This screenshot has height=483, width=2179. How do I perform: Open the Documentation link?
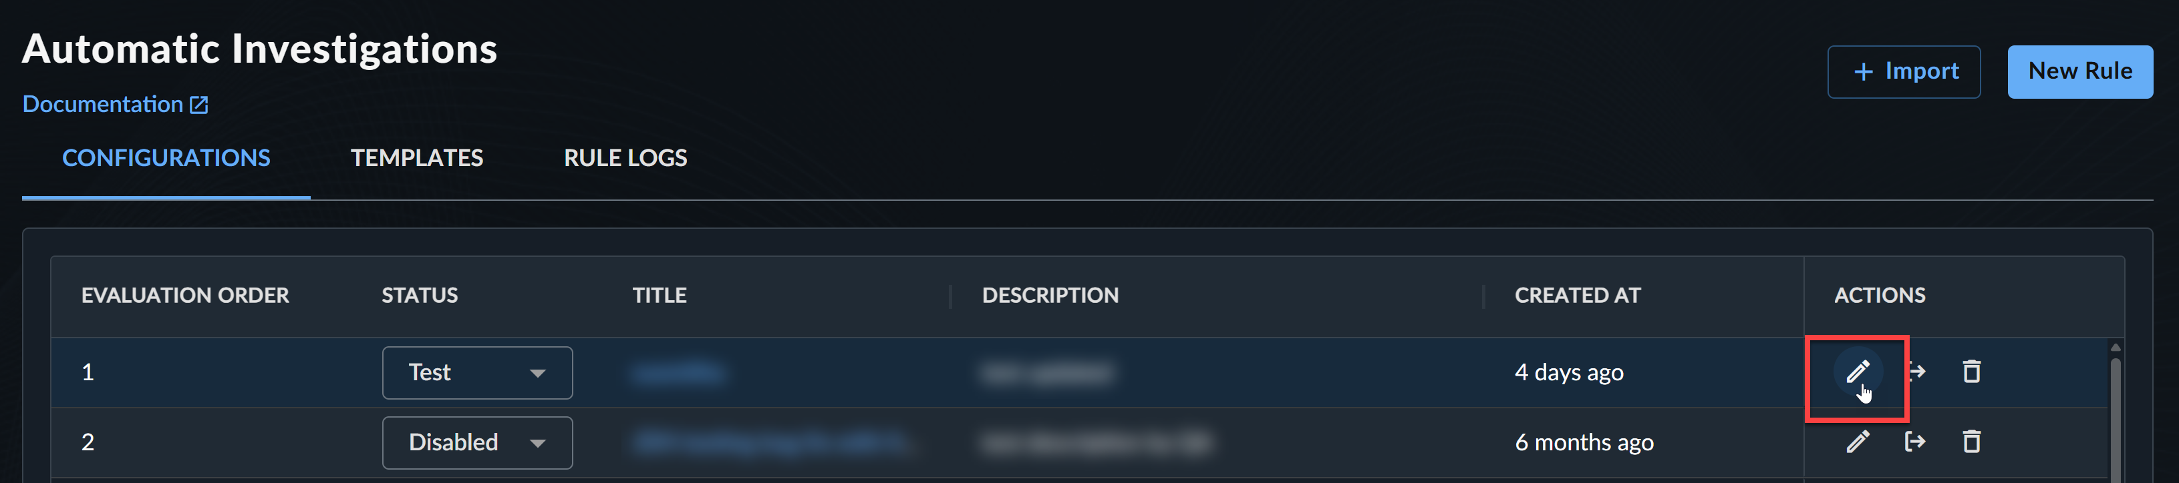102,104
